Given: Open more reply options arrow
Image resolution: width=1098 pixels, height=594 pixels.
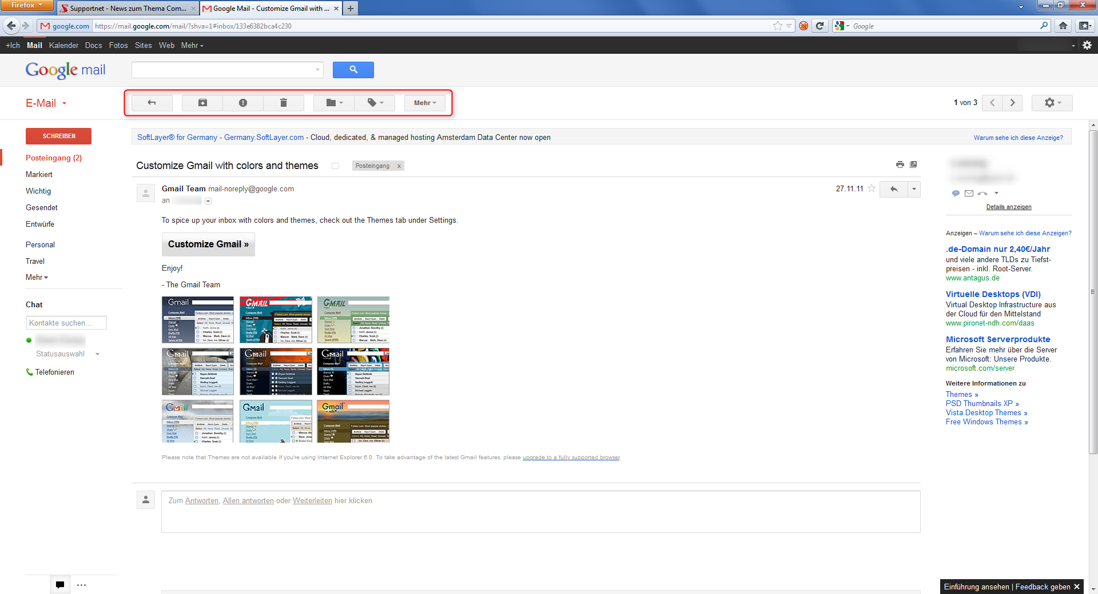Looking at the screenshot, I should tap(914, 189).
